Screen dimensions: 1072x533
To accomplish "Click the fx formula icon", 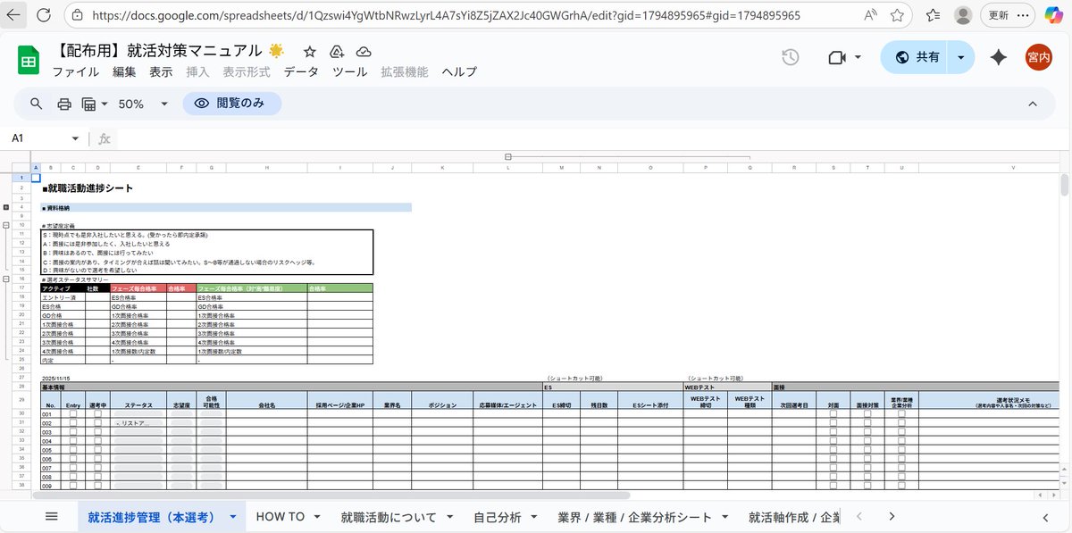I will (103, 138).
